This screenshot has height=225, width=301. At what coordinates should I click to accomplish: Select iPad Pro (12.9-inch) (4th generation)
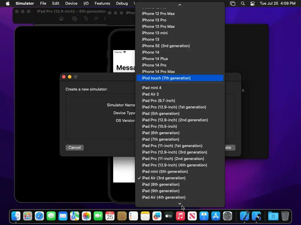click(180, 165)
